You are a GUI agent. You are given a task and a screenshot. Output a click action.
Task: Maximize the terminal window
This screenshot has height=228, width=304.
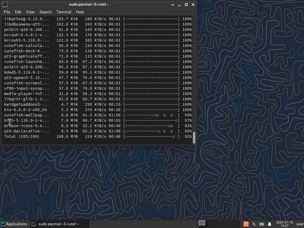coord(186,5)
